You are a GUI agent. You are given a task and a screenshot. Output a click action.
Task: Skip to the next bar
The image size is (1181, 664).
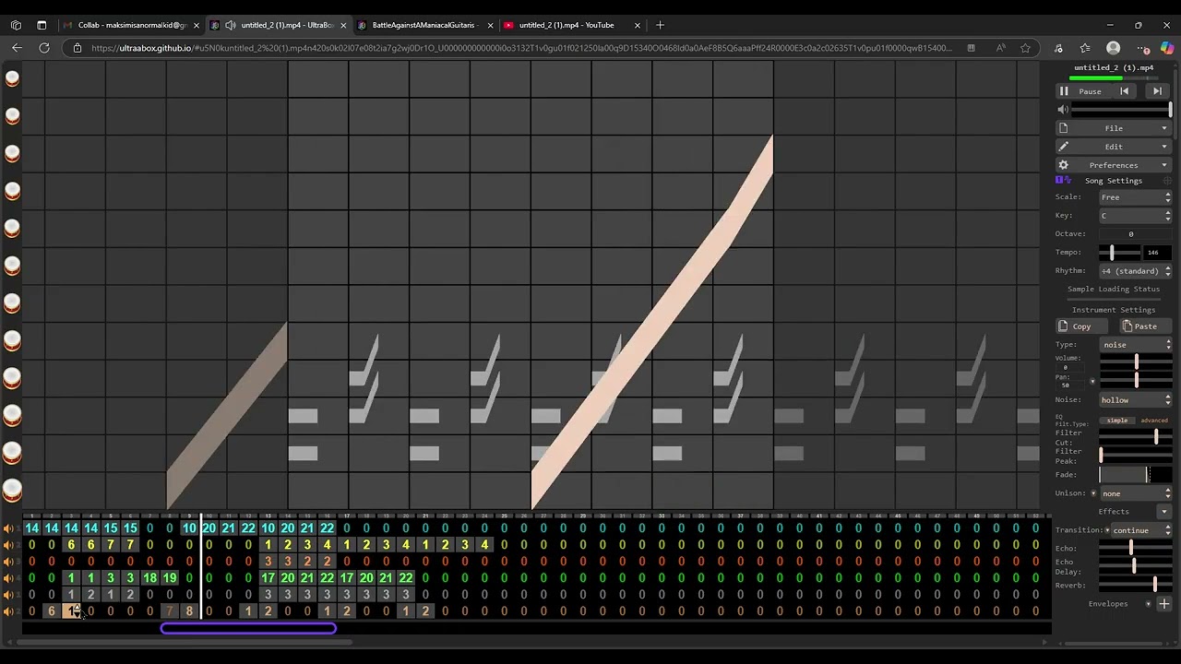pos(1157,91)
